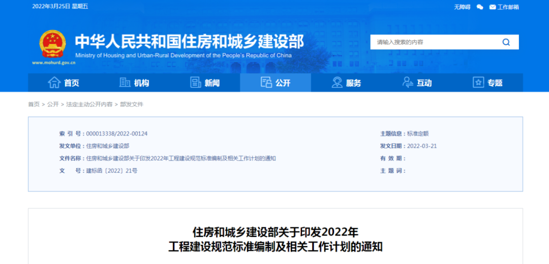Click the 部发文件 breadcrumb link
This screenshot has height=264, width=549.
point(132,104)
